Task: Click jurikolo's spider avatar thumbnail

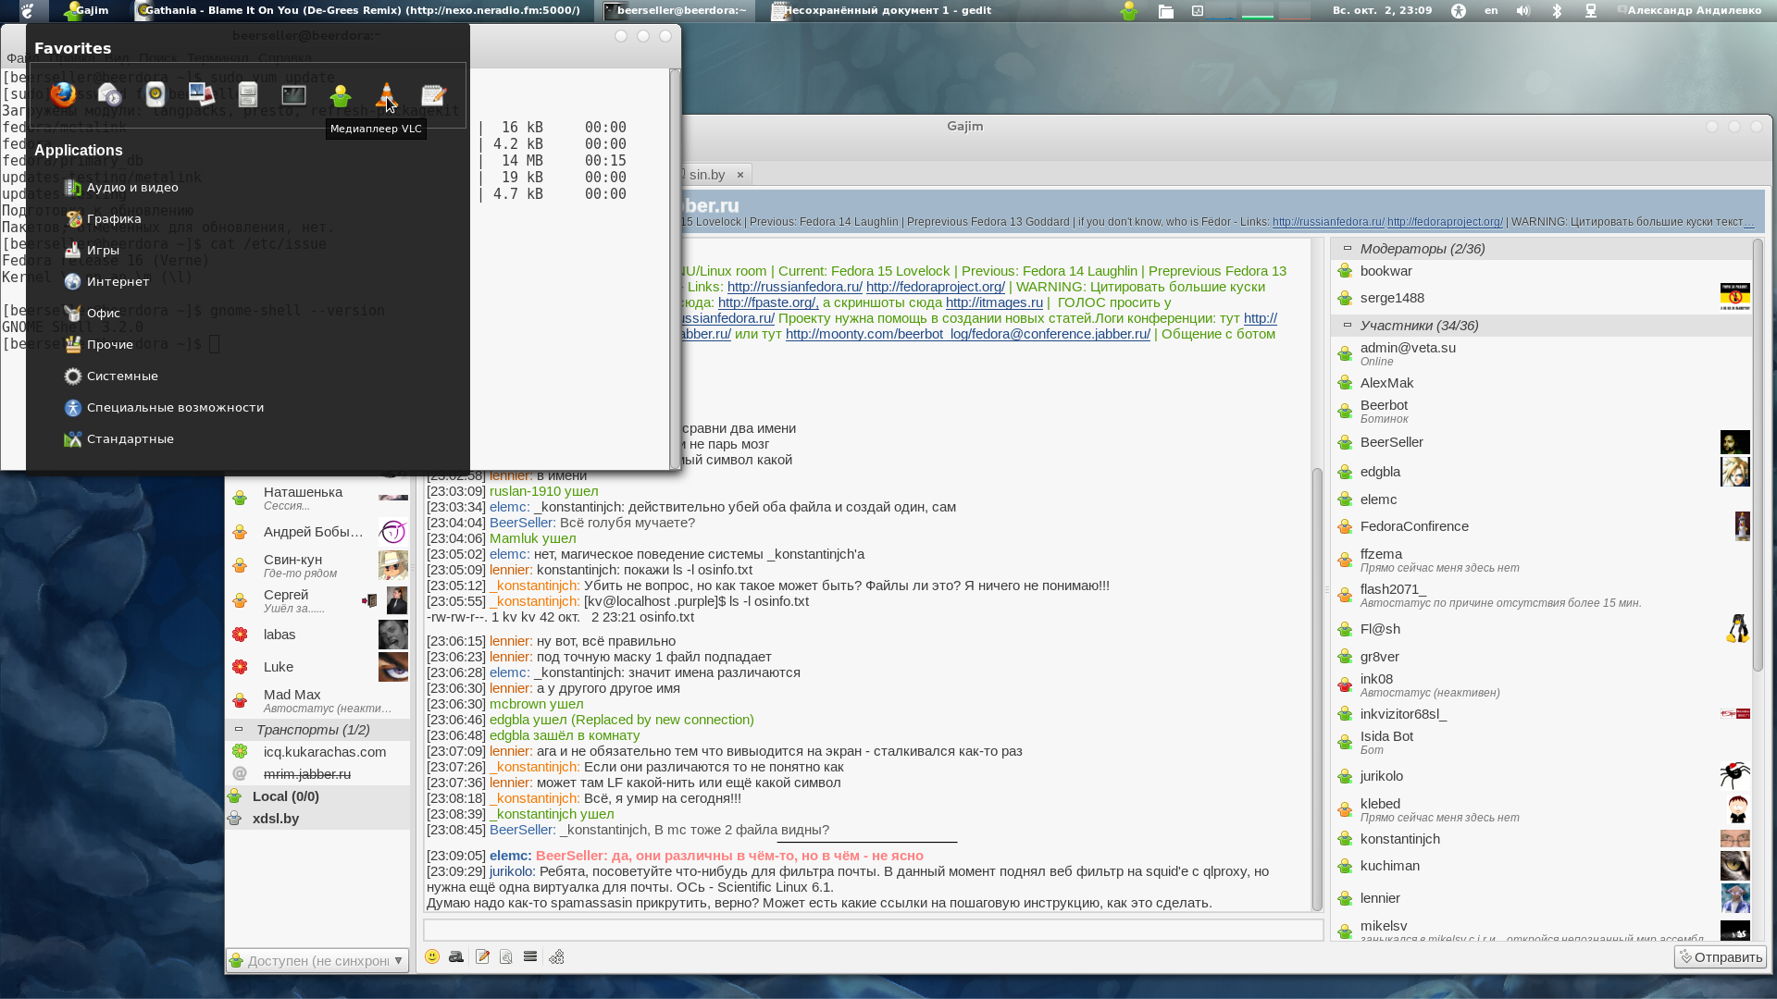Action: (1735, 775)
